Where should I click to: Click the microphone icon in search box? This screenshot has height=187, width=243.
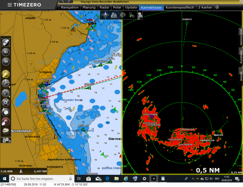tap(70, 178)
